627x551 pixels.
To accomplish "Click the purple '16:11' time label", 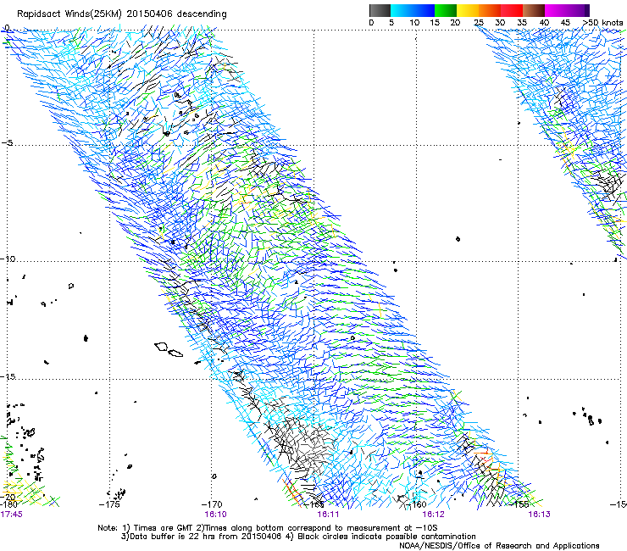I will point(328,514).
